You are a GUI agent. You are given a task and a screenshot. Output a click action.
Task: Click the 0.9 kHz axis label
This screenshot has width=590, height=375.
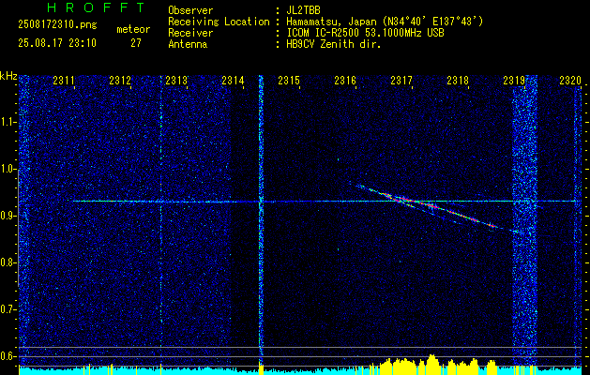pos(8,216)
